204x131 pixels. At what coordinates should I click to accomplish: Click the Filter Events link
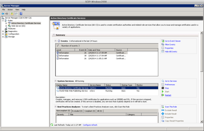(x=170, y=44)
